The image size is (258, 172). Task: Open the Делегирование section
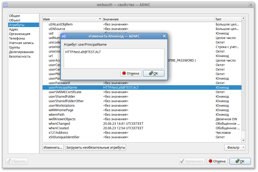coord(21,52)
